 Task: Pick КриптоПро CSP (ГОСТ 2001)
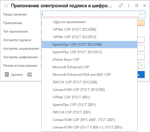click(x=89, y=105)
